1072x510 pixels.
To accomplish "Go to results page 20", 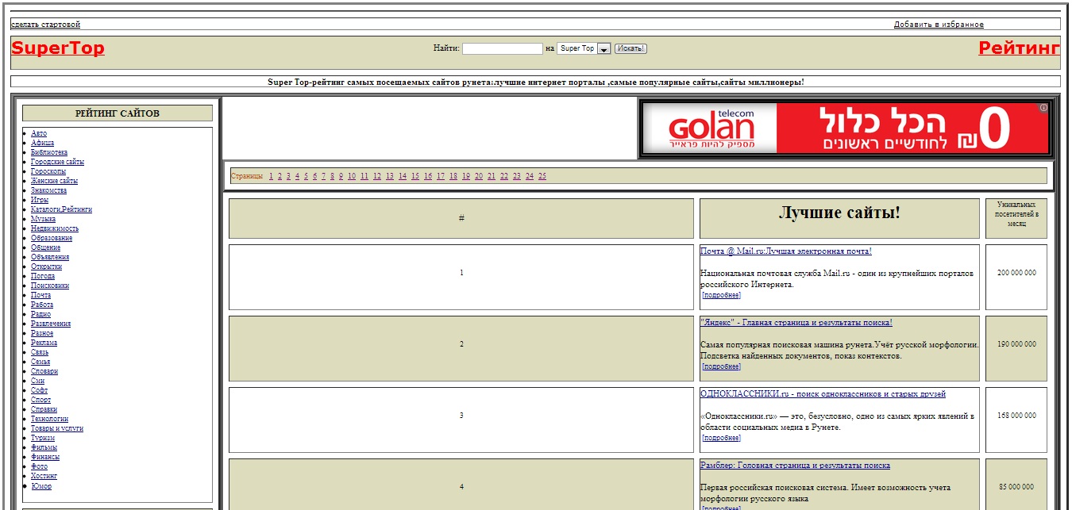I will coord(479,176).
